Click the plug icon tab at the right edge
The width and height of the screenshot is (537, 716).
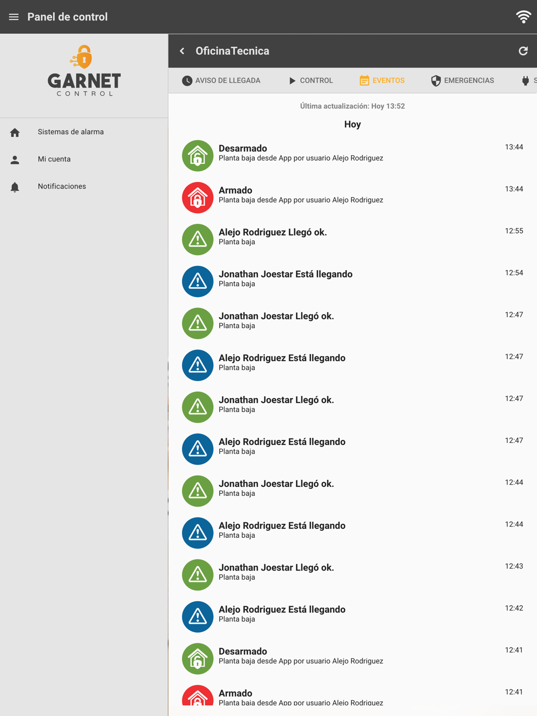point(525,81)
